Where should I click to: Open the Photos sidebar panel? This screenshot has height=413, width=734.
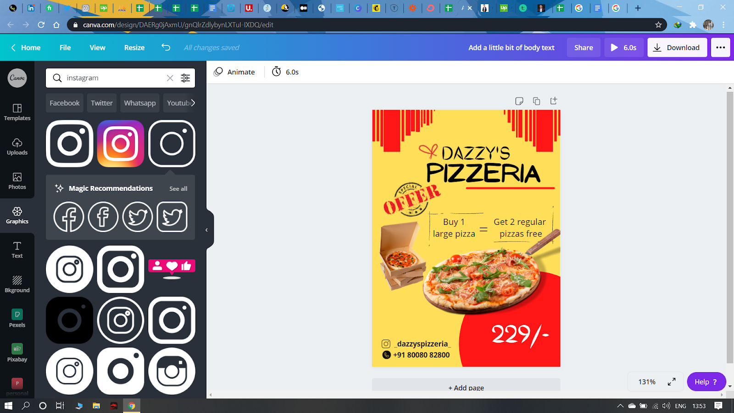pyautogui.click(x=17, y=181)
